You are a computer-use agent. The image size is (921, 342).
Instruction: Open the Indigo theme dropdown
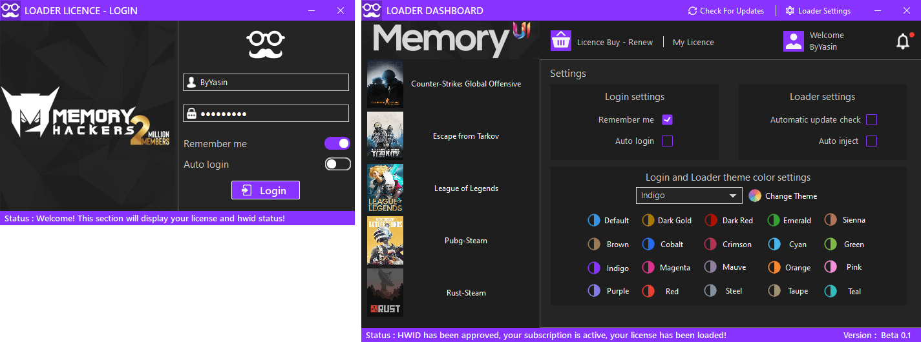(x=689, y=196)
